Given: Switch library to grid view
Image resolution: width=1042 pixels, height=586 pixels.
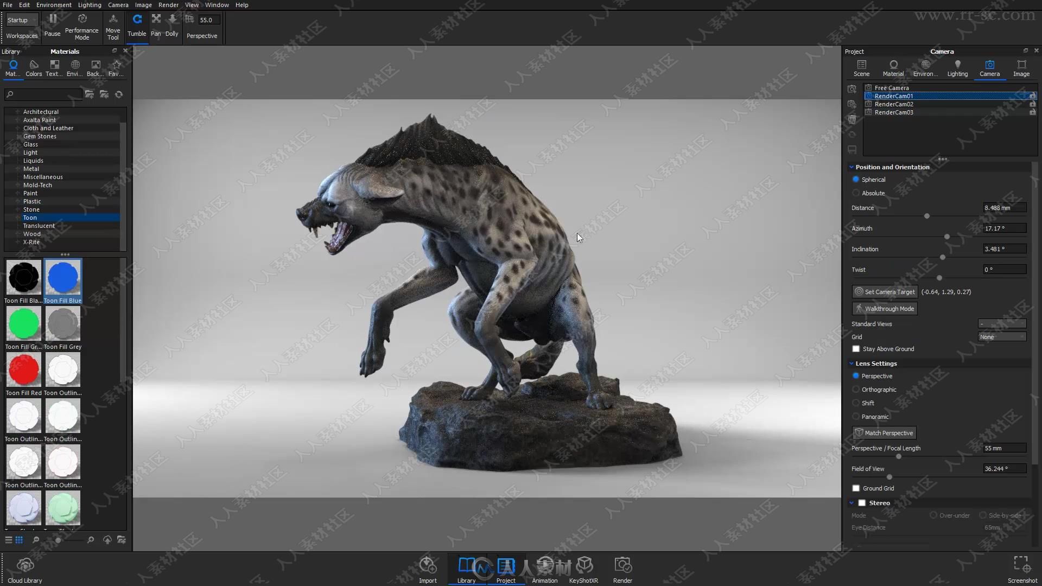Looking at the screenshot, I should 19,540.
